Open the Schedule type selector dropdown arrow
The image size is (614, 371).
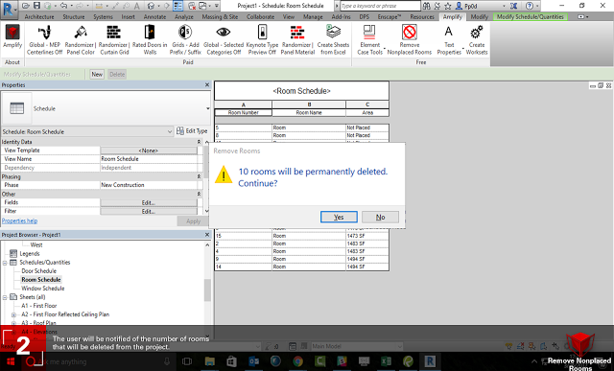208,108
